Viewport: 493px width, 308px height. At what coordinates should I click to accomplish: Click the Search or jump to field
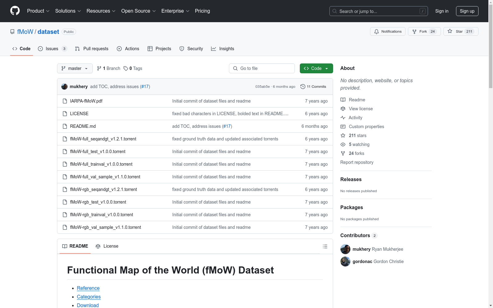pos(379,11)
